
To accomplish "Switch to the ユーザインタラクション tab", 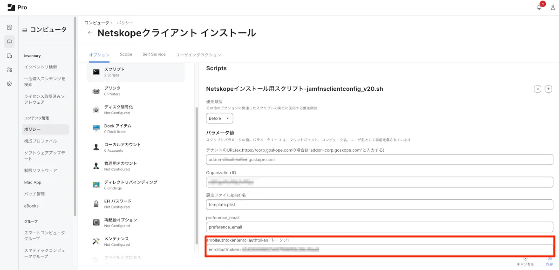I will [198, 55].
